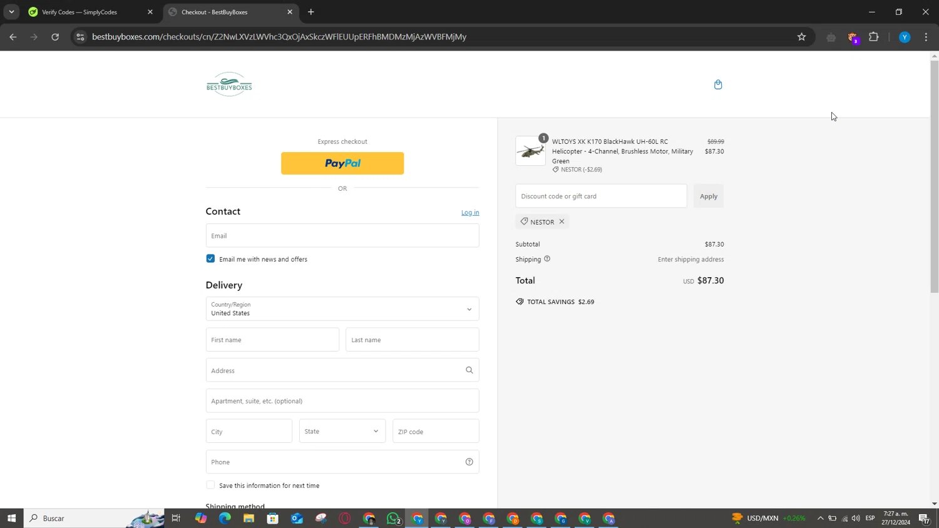This screenshot has height=528, width=939.
Task: Open the volume control in system tray
Action: tap(856, 518)
